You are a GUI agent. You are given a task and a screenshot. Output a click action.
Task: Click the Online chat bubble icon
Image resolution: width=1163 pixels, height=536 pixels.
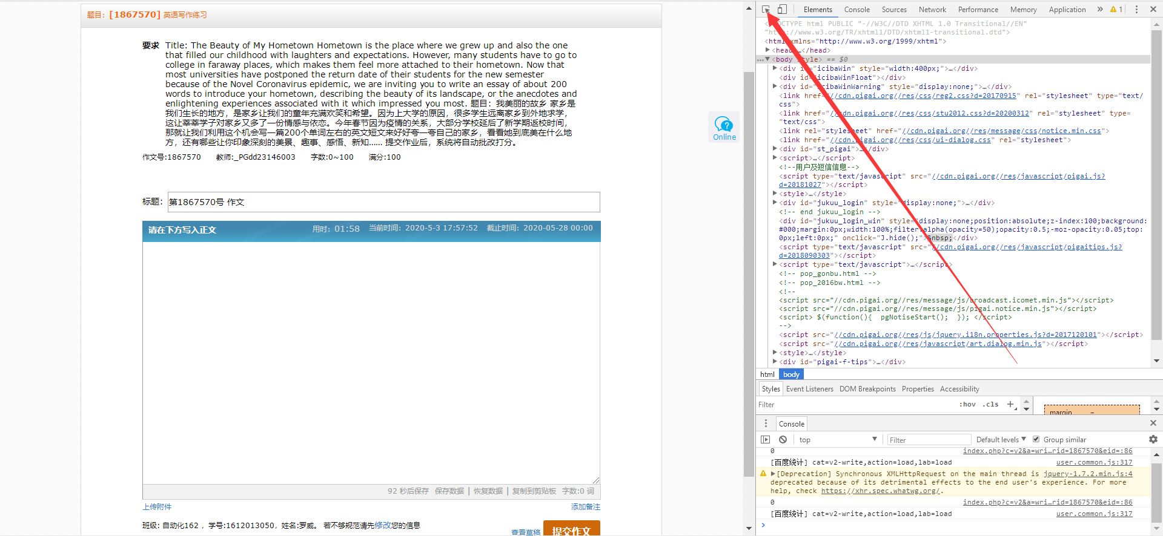[x=724, y=128]
